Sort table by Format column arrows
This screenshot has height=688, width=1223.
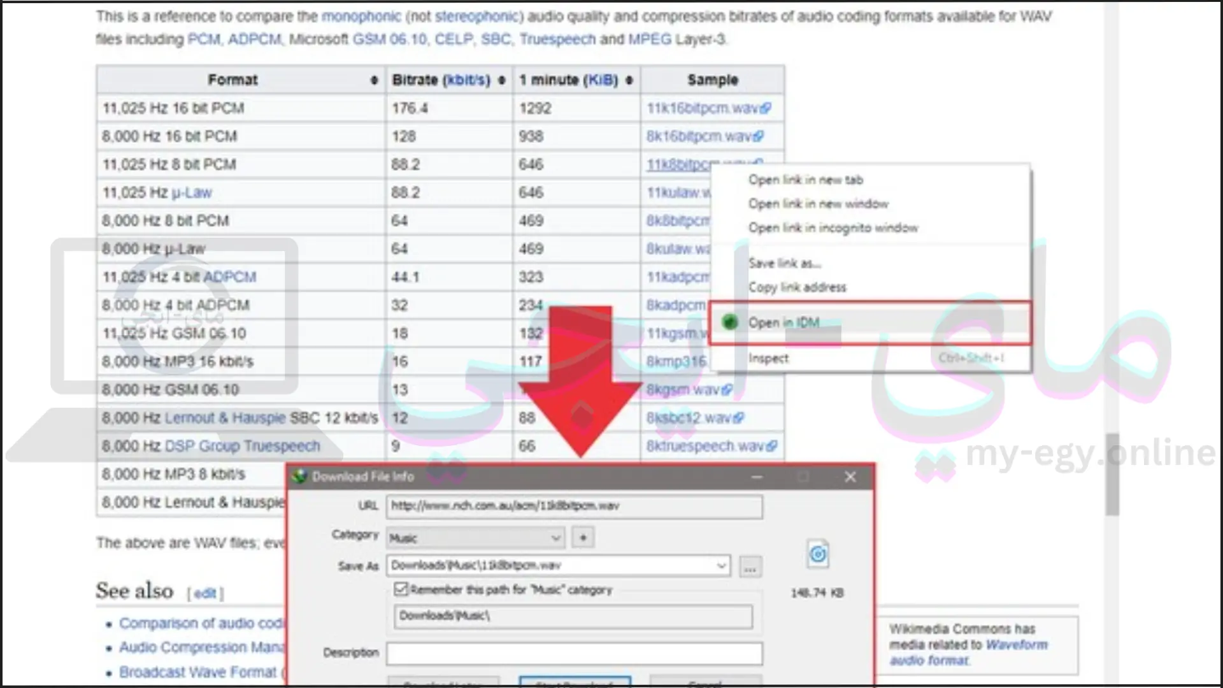[x=374, y=80]
